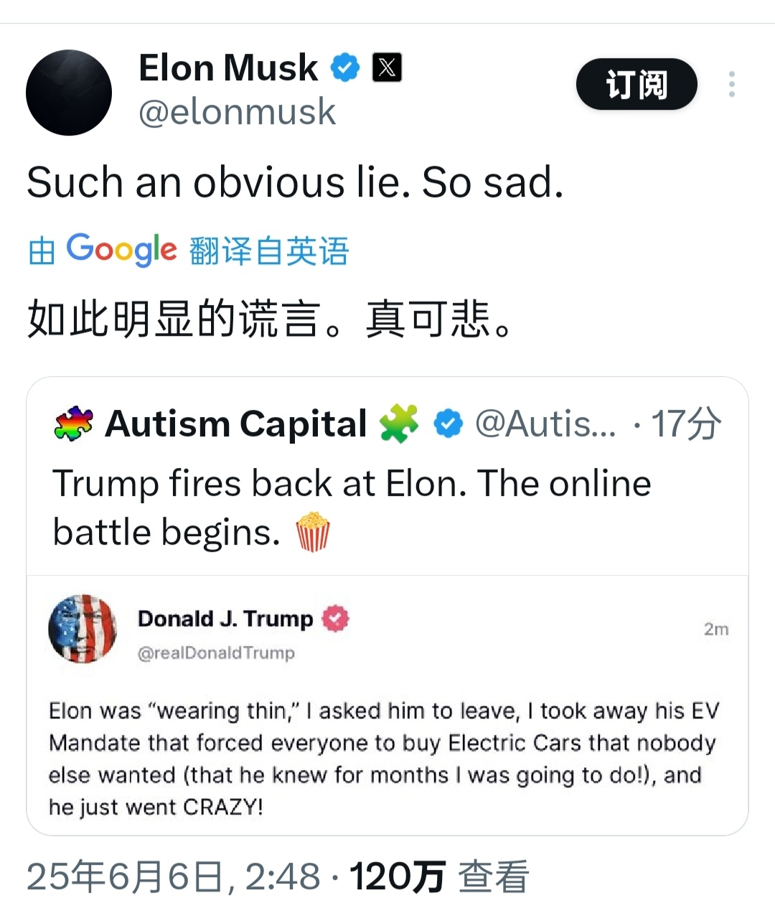
Task: Click the green puzzle piece emoji
Action: tap(399, 423)
